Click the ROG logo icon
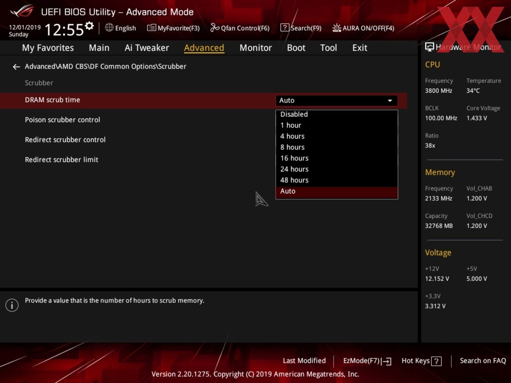This screenshot has width=511, height=383. pyautogui.click(x=22, y=11)
